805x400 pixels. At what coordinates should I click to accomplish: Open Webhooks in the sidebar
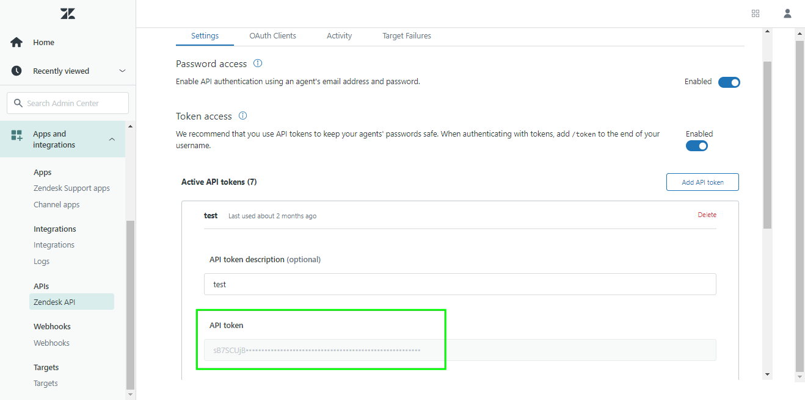[x=51, y=343]
